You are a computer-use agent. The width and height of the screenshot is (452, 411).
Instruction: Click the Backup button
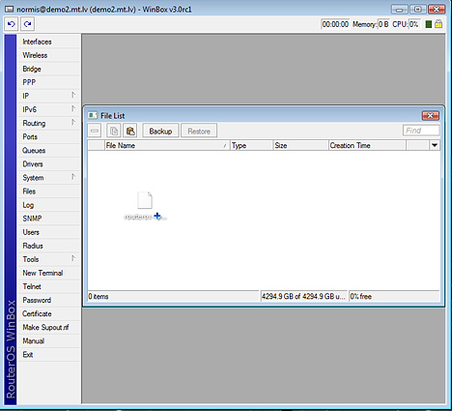pos(160,131)
